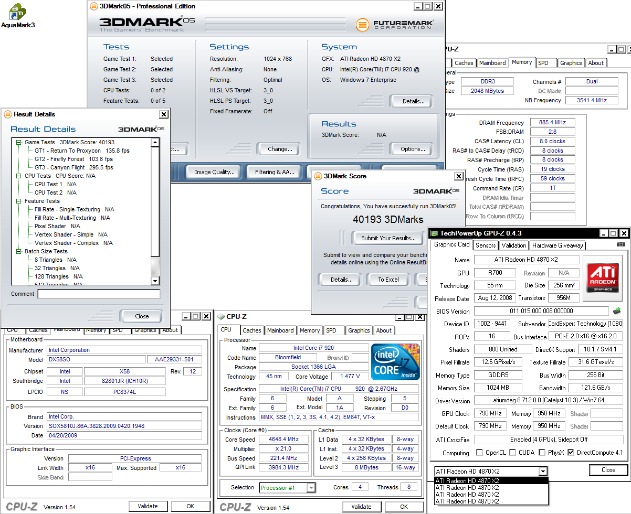Open the Image Quality button

pyautogui.click(x=214, y=172)
